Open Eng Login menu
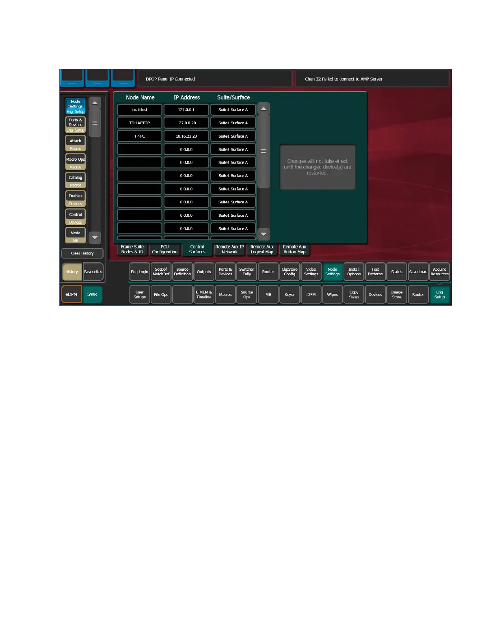This screenshot has width=497, height=643. pos(140,272)
